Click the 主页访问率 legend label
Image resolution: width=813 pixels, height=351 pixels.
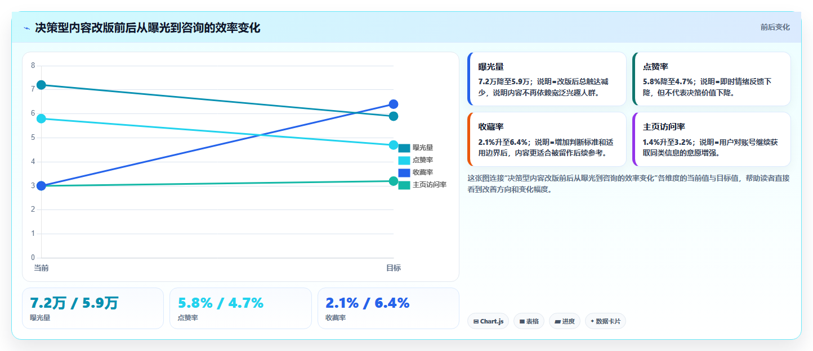pos(430,185)
